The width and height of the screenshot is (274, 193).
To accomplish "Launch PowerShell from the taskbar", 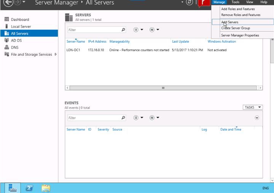I will tap(29, 188).
